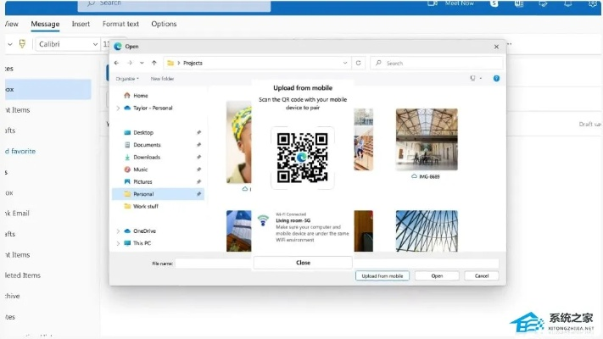Refresh the Projects folder view
The image size is (603, 339).
[360, 63]
